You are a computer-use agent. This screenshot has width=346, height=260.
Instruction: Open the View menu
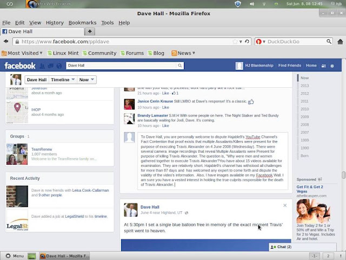35,23
